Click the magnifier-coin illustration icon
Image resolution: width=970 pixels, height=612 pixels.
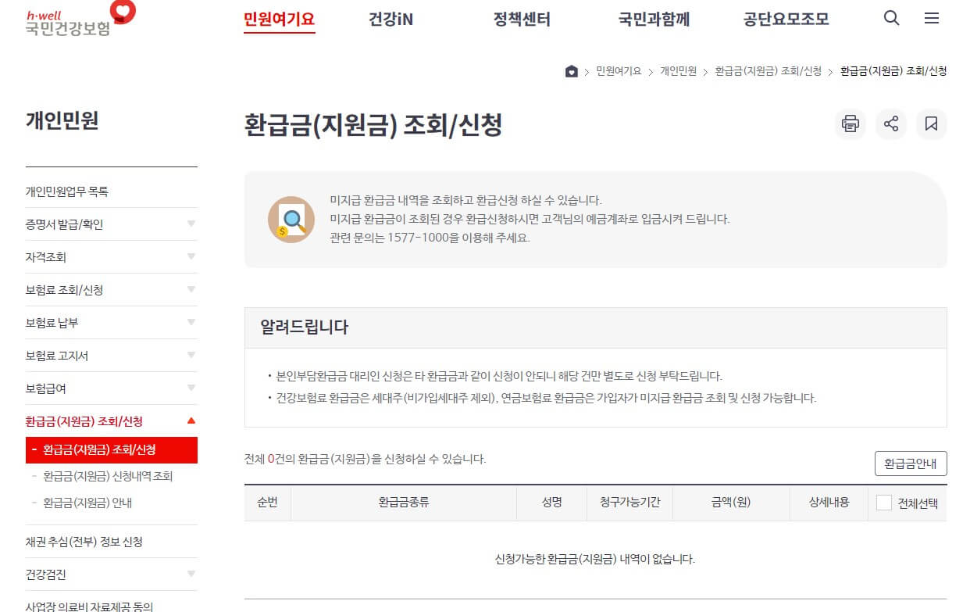click(x=291, y=219)
